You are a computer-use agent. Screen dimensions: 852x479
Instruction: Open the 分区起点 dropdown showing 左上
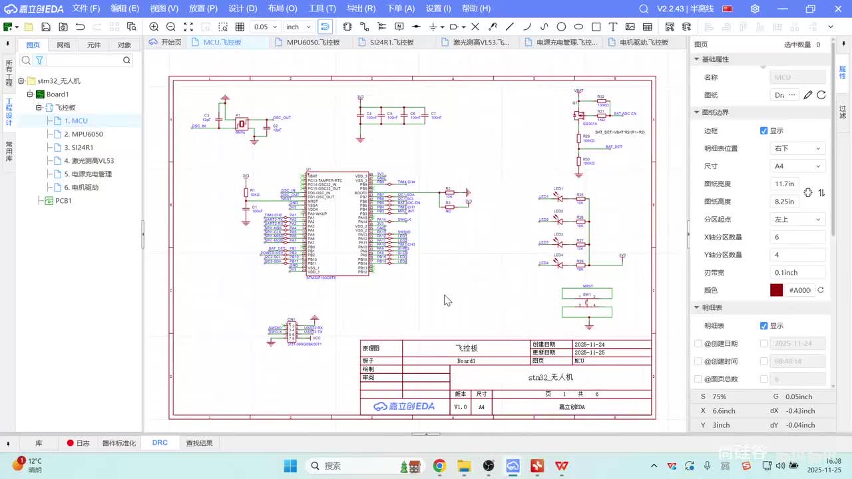(798, 220)
